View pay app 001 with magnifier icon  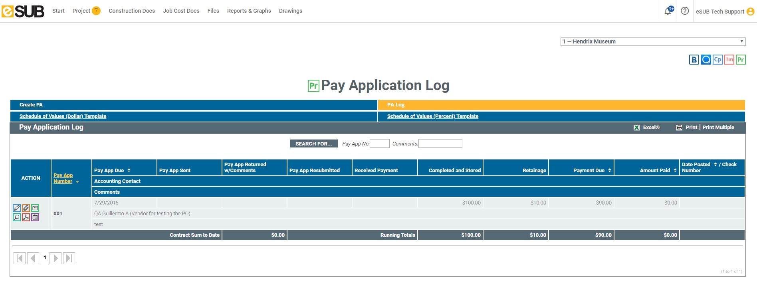pyautogui.click(x=17, y=217)
